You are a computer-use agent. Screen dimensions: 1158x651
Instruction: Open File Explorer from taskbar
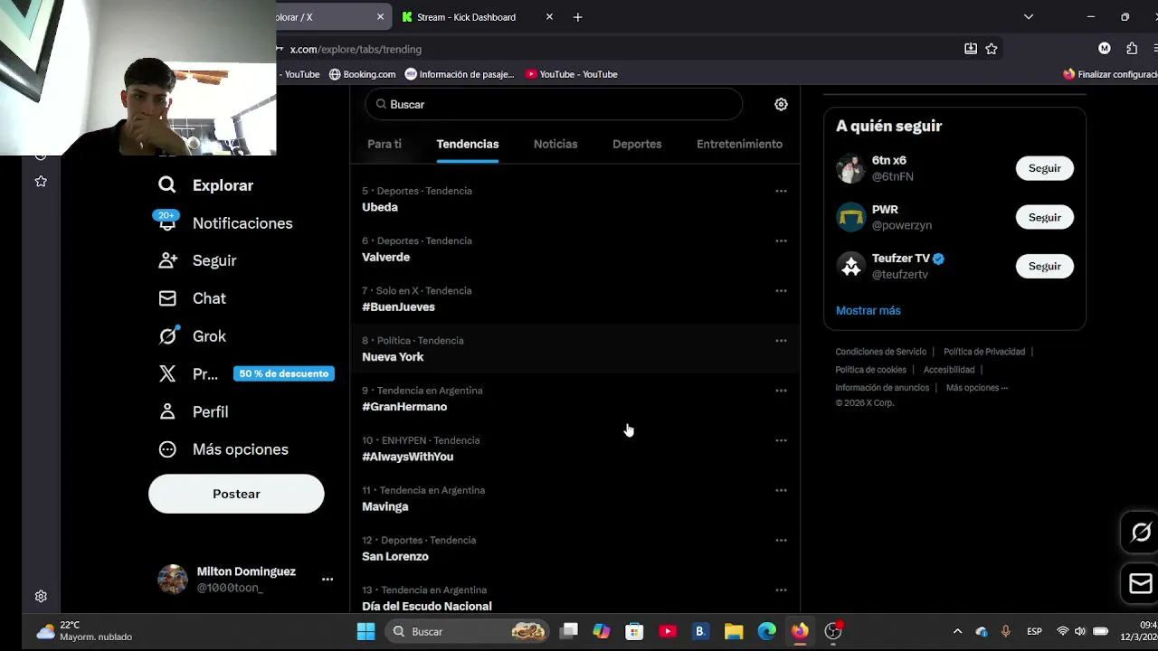pos(734,631)
